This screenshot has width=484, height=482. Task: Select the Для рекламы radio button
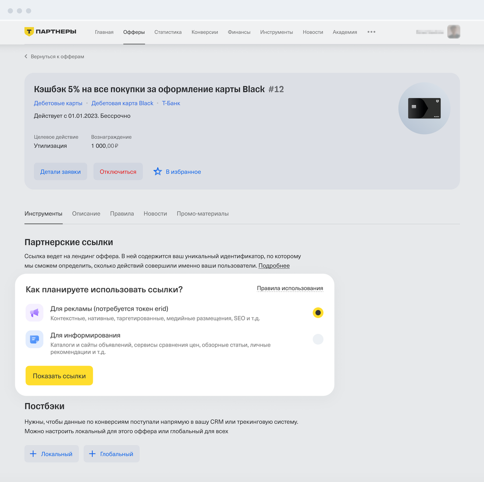click(x=318, y=312)
